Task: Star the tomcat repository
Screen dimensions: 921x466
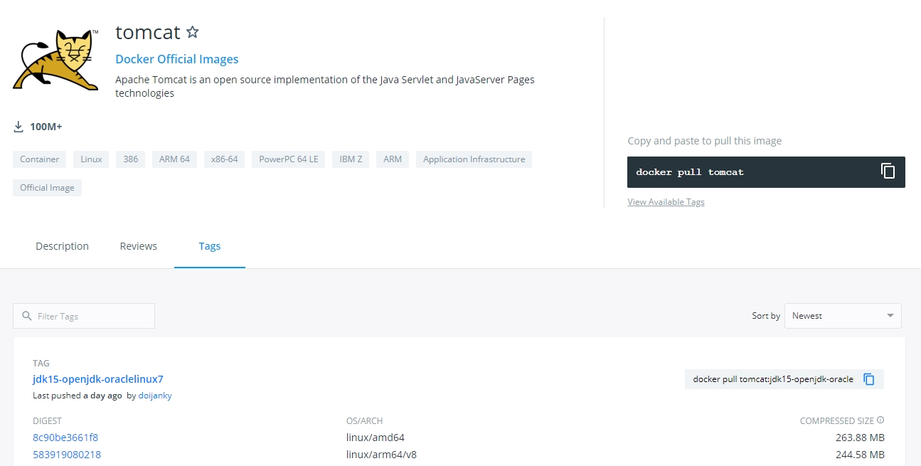Action: point(192,32)
